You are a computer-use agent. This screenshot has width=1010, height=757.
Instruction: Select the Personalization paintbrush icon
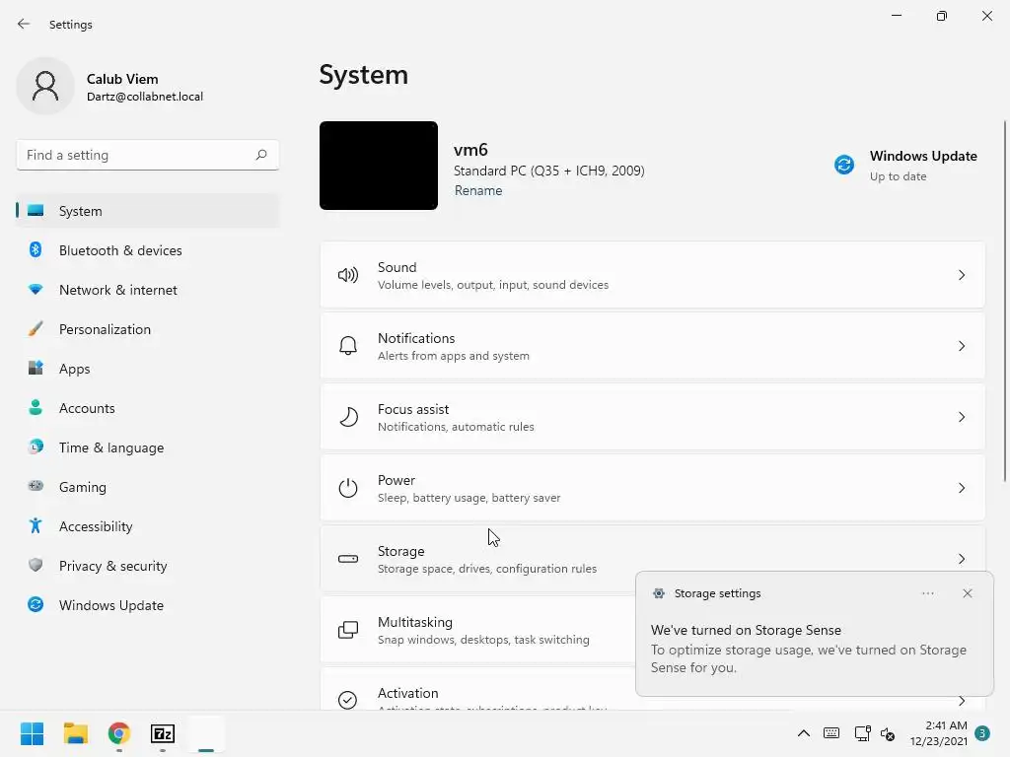click(x=36, y=329)
